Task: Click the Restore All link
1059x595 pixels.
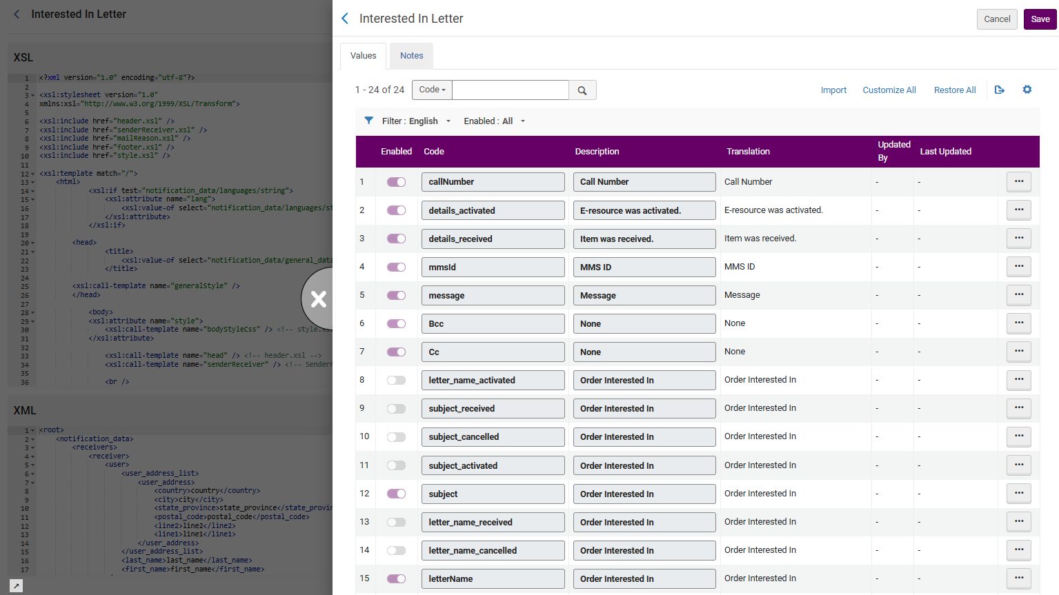Action: pyautogui.click(x=955, y=90)
